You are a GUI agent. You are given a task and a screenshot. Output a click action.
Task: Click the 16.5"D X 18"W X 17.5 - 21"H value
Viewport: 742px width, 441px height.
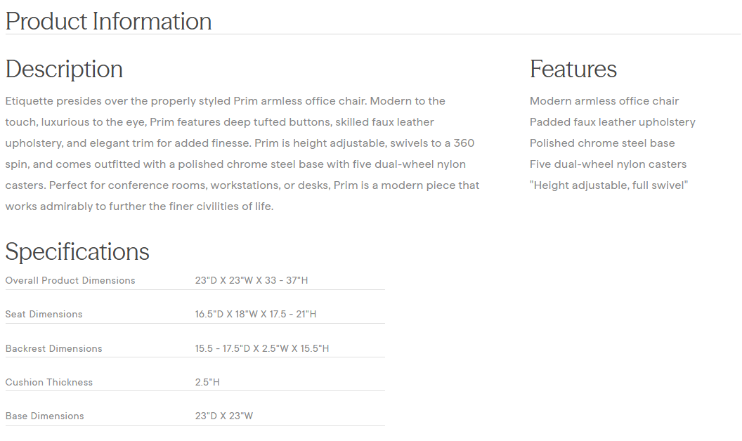pos(256,314)
